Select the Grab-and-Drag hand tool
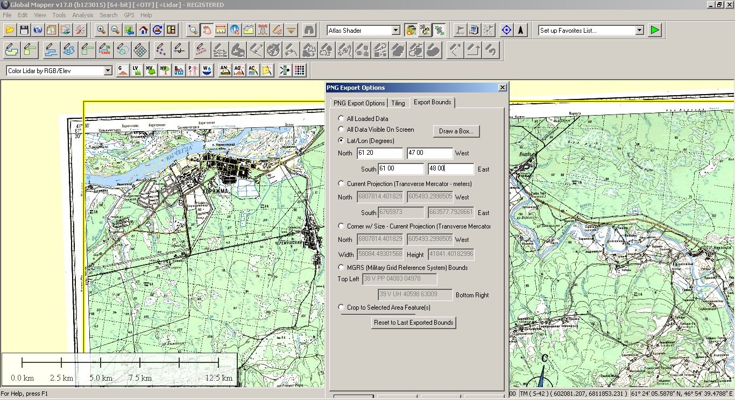 click(206, 30)
